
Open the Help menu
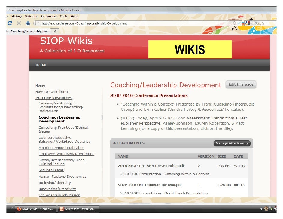coord(74,17)
